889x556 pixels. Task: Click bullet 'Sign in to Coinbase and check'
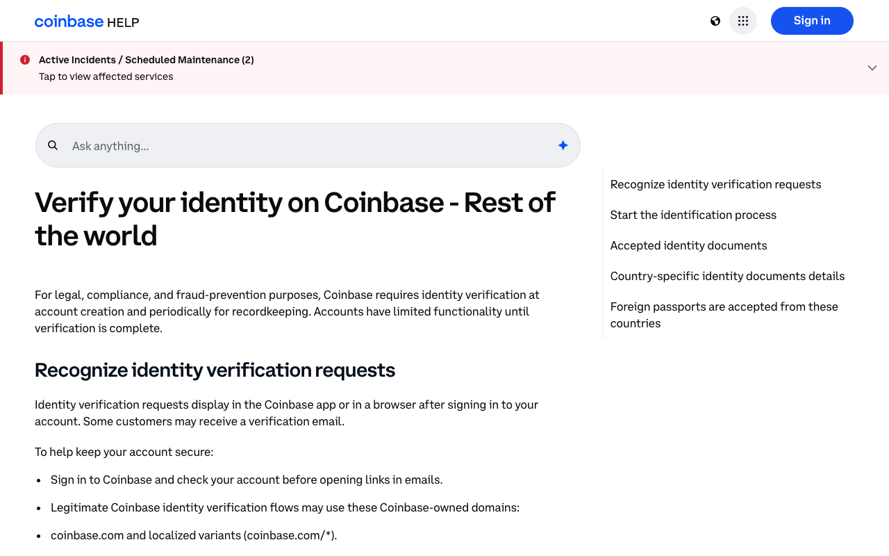point(247,480)
